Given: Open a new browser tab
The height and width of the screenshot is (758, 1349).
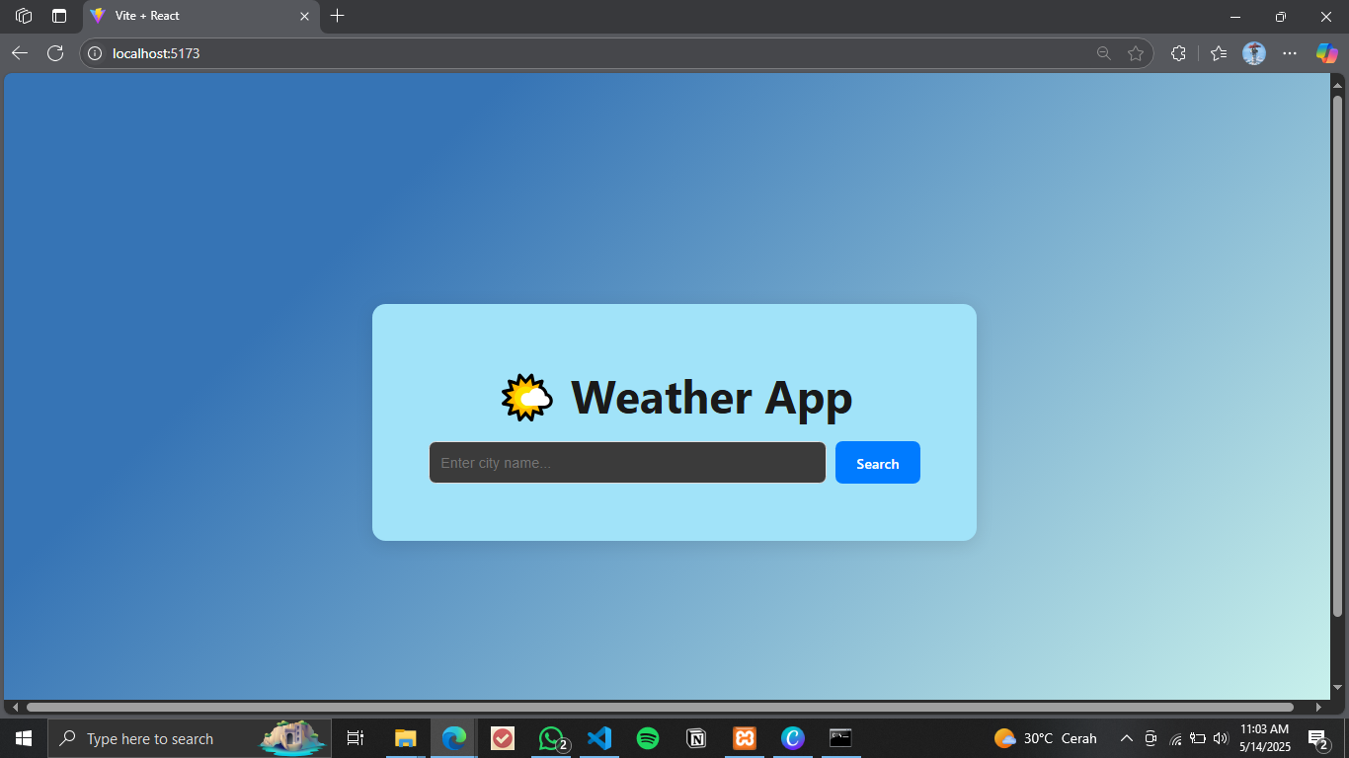Looking at the screenshot, I should click(338, 16).
